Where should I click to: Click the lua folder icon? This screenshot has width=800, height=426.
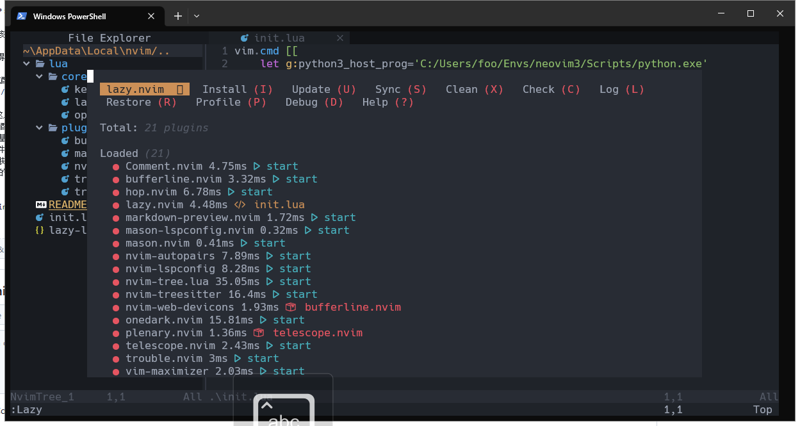[x=40, y=63]
